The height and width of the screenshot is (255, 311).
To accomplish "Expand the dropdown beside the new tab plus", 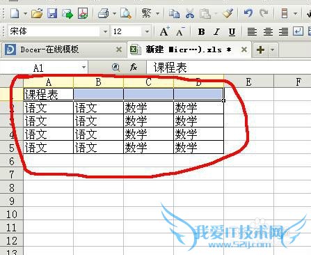I will tap(273, 49).
